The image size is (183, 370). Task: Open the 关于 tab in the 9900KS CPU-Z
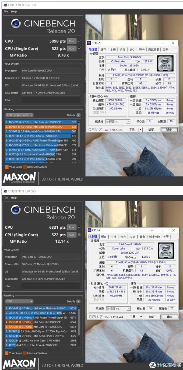(x=165, y=50)
